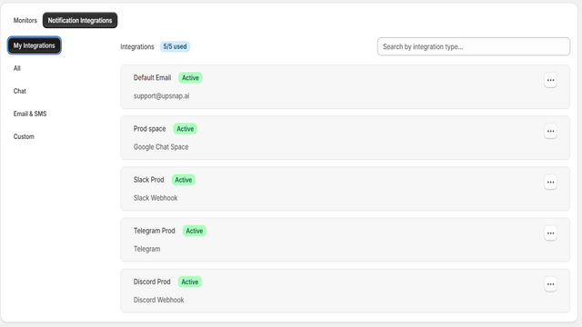Click the support@upsnap.ai email address
The image size is (582, 327).
[x=162, y=96]
